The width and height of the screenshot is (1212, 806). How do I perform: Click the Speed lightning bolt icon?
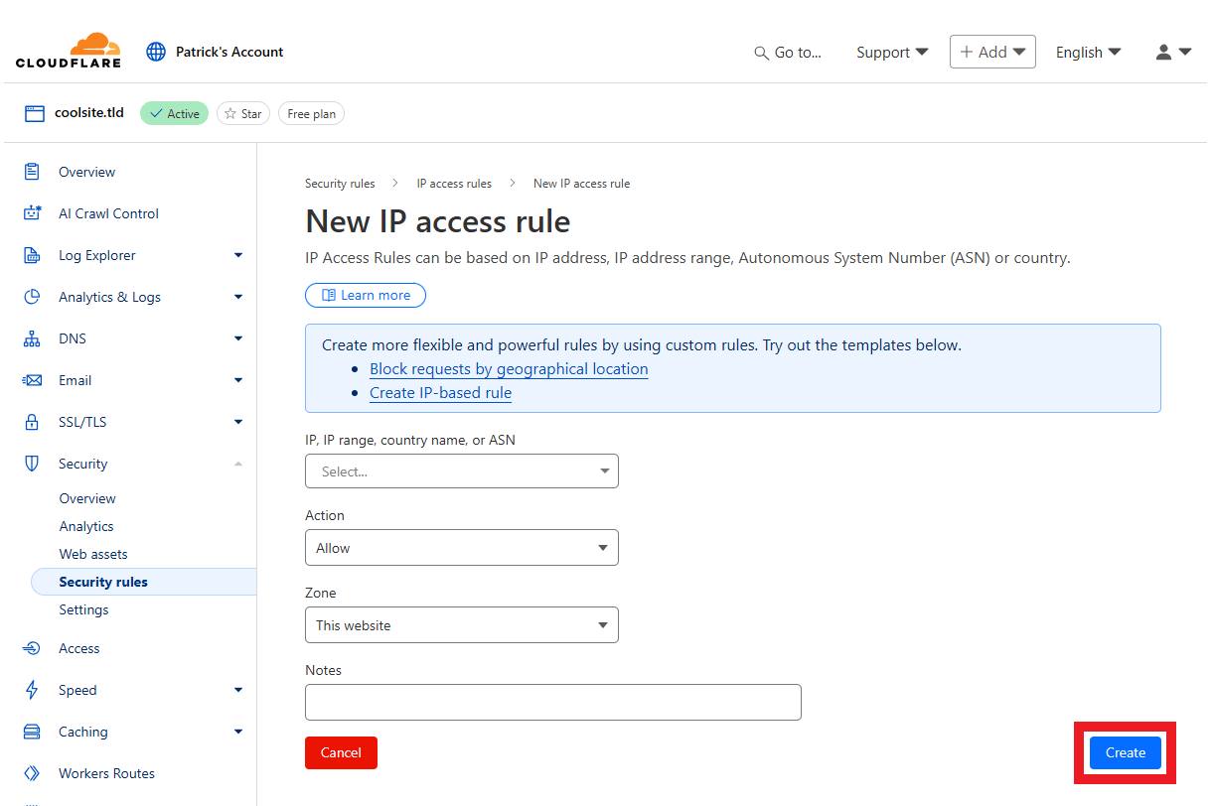[32, 690]
